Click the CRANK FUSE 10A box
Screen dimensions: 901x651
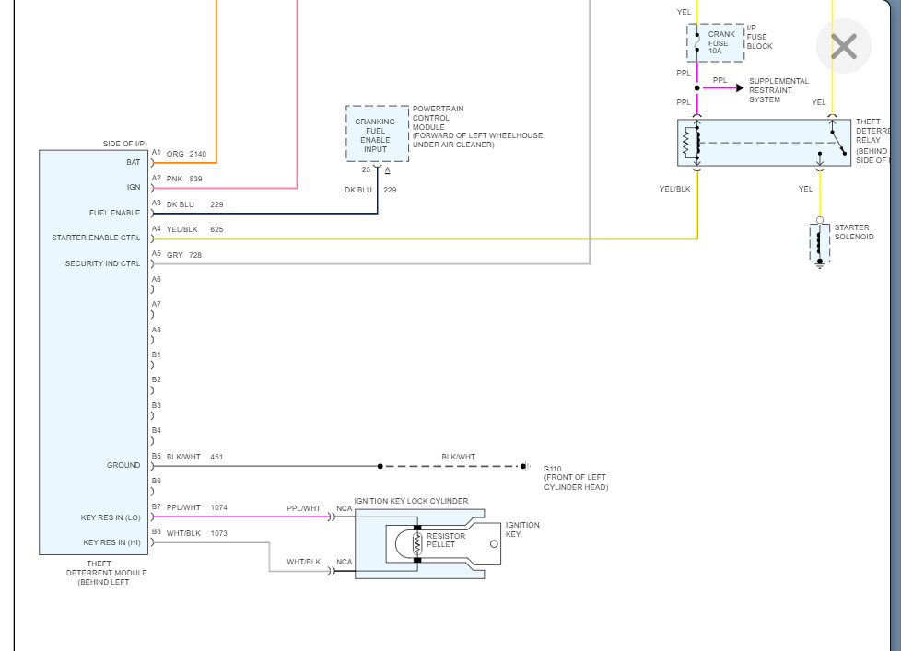click(x=716, y=42)
